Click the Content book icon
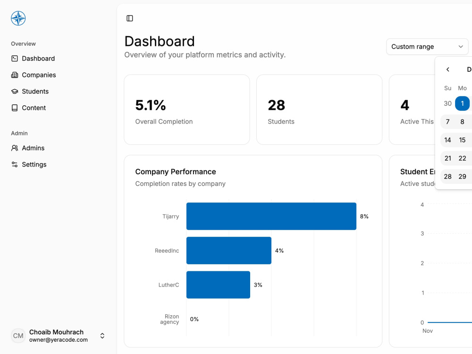The image size is (472, 354). 15,108
